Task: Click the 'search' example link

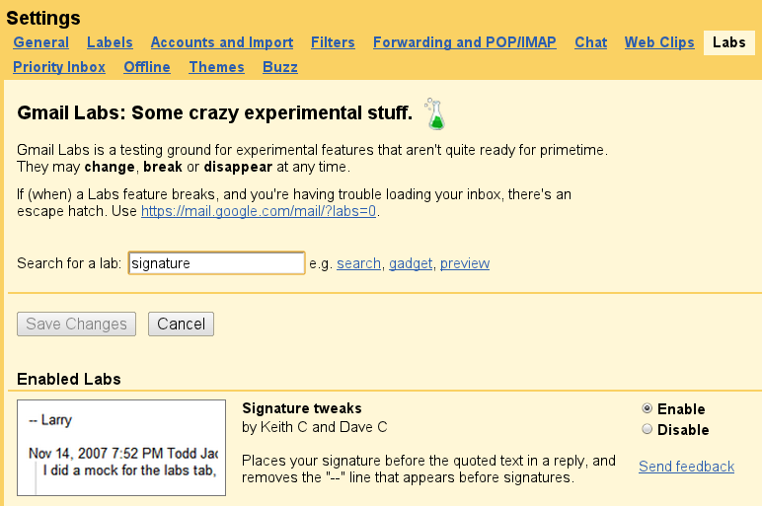Action: (358, 263)
